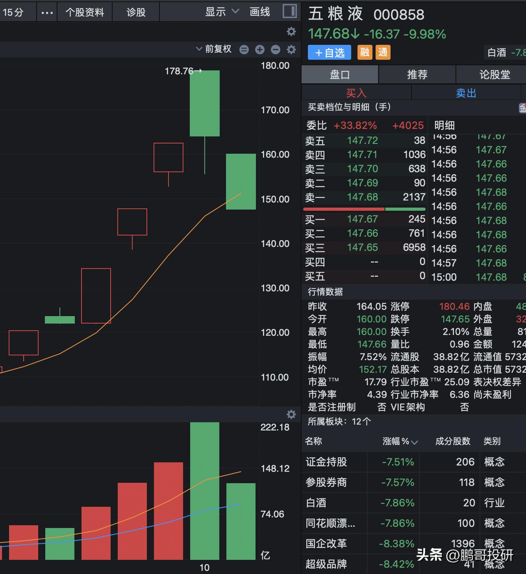Switch to the 推荐 tab
The height and width of the screenshot is (574, 526).
click(x=417, y=75)
